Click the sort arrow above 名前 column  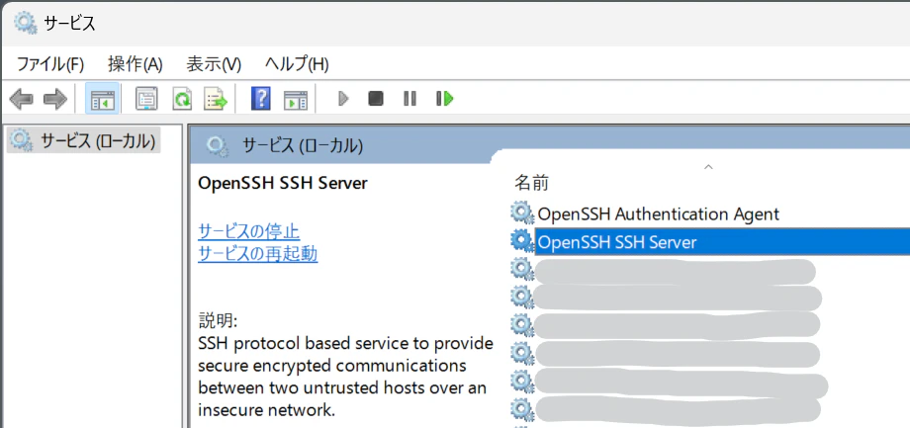click(707, 167)
